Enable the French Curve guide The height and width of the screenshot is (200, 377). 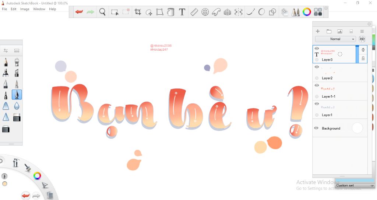(x=216, y=12)
